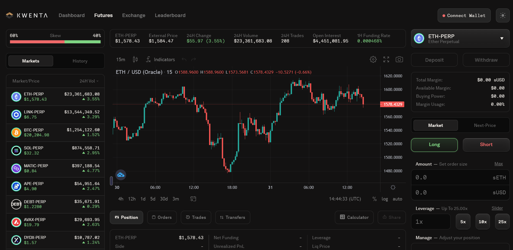Click the Skew long/short ratio bar

tap(55, 42)
